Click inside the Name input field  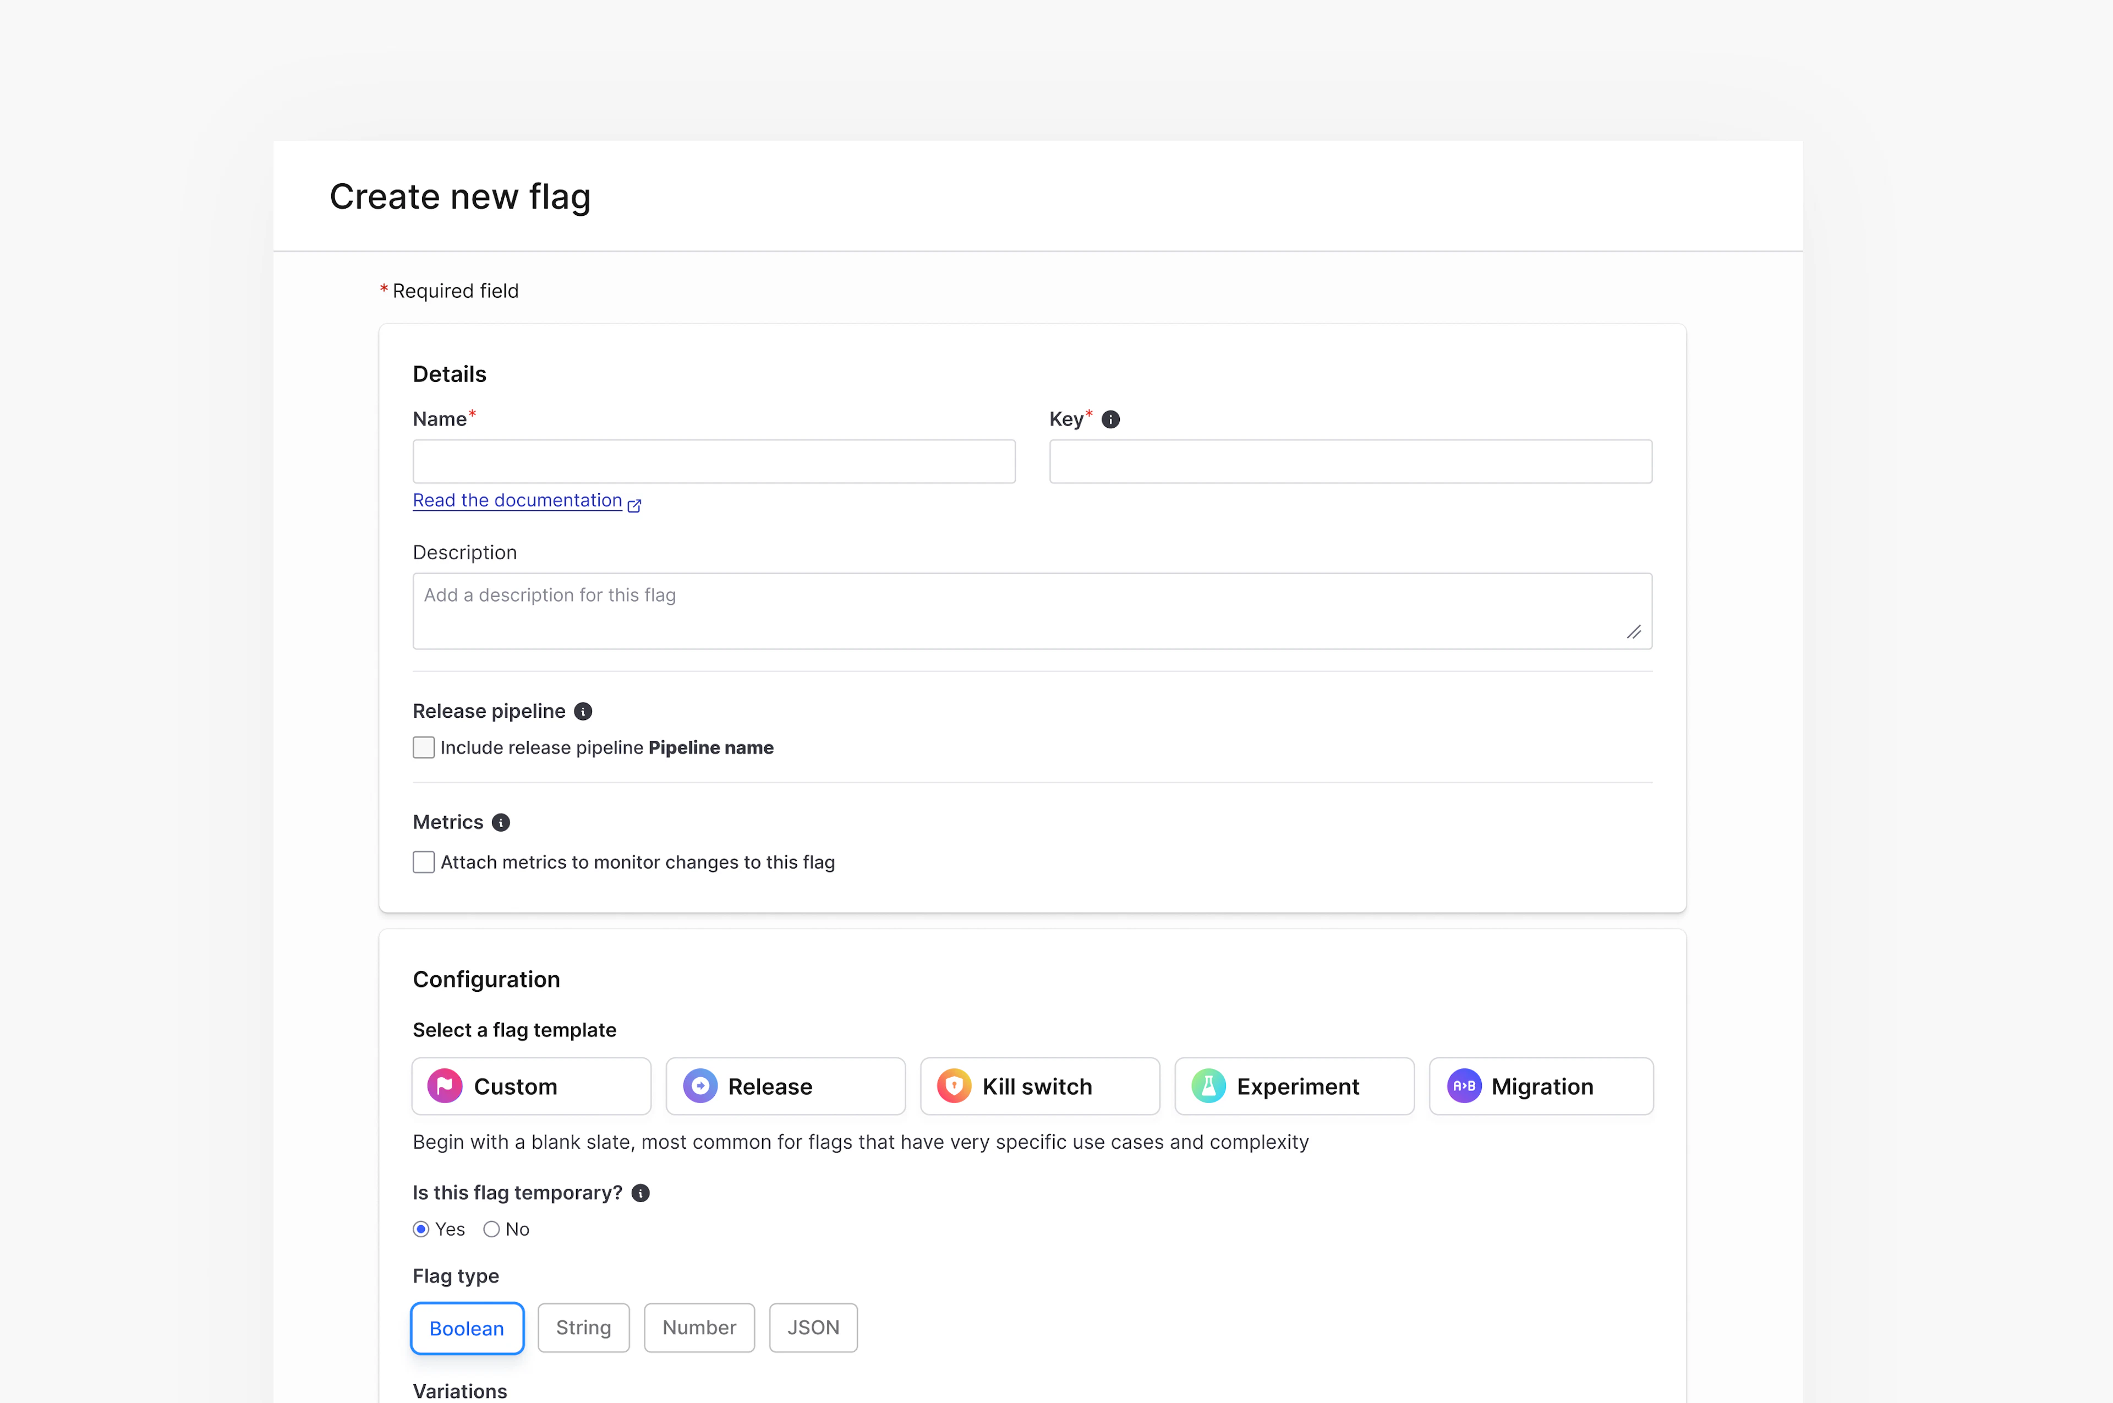[713, 461]
